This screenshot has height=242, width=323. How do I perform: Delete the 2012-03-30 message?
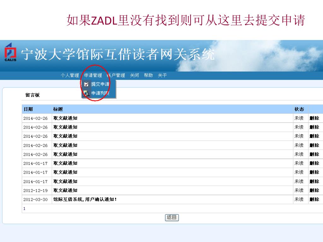click(x=314, y=199)
